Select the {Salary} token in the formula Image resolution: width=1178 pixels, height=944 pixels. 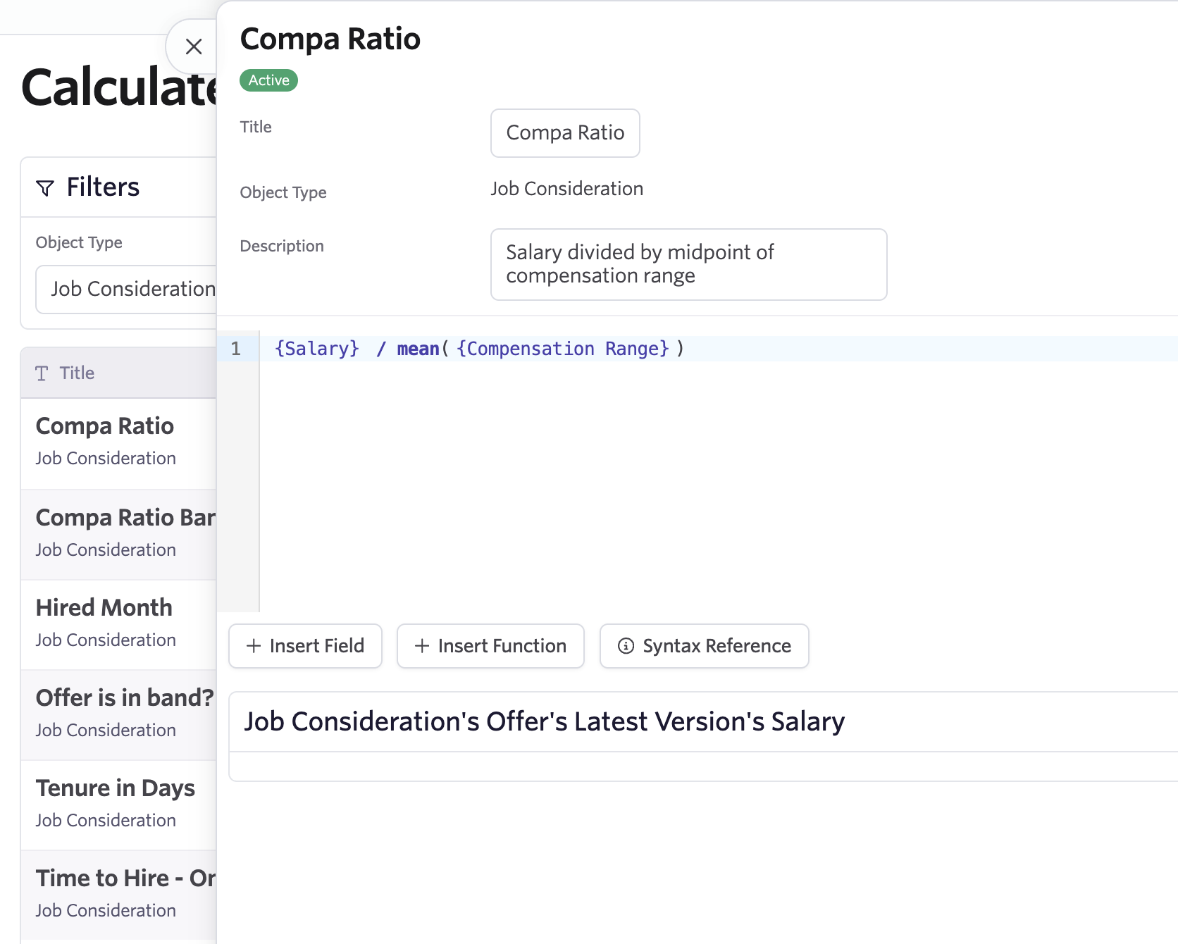point(317,349)
